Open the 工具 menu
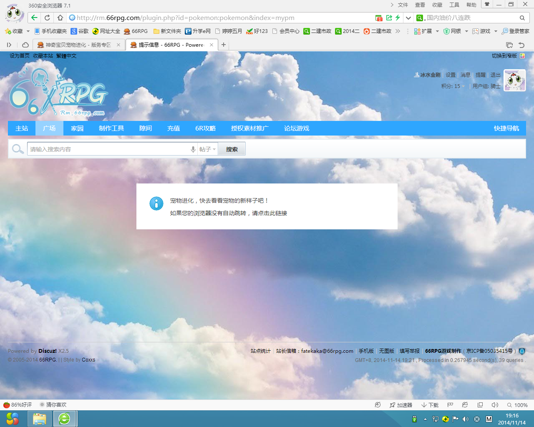The width and height of the screenshot is (534, 427). (454, 5)
